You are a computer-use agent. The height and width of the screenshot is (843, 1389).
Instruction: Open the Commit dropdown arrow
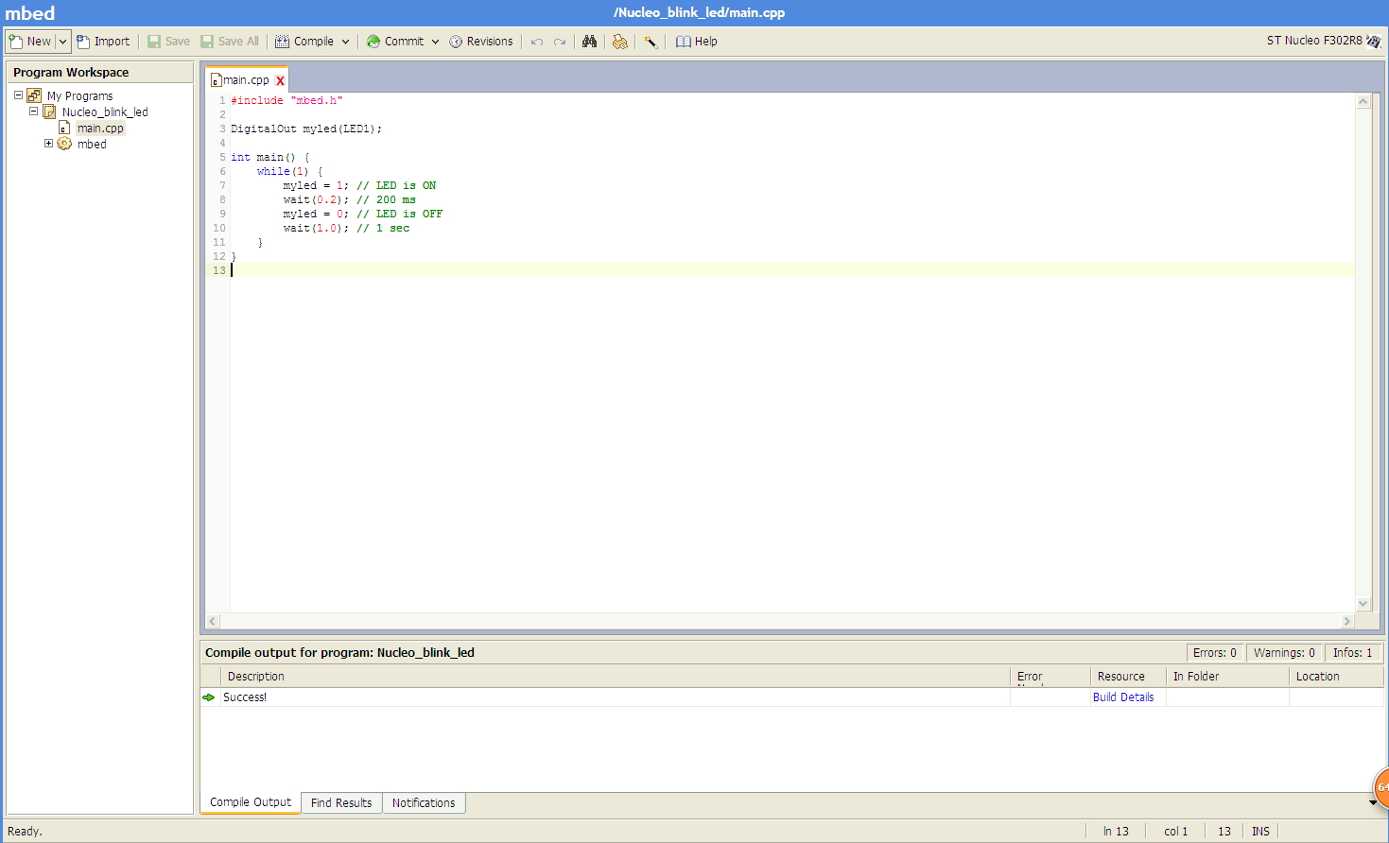[x=435, y=42]
